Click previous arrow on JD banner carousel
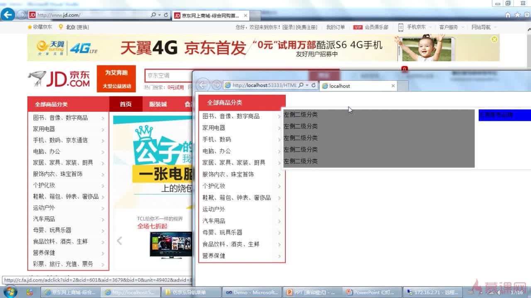 [x=119, y=240]
